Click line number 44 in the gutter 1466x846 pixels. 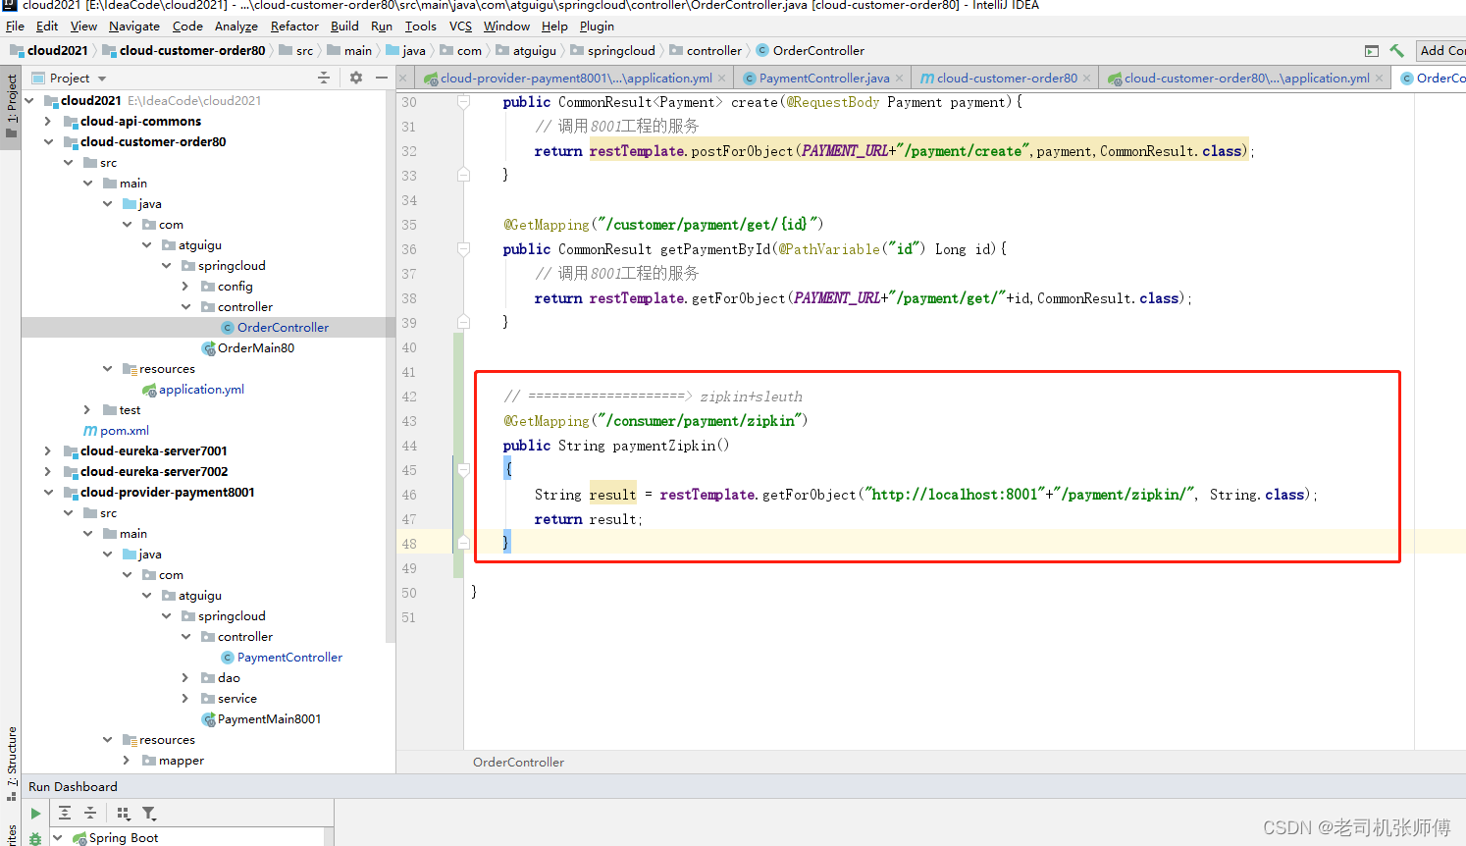tap(409, 446)
